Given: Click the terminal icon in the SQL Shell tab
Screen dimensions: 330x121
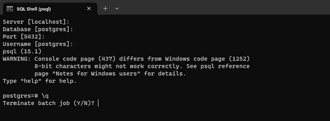Looking at the screenshot, I should pyautogui.click(x=10, y=9).
